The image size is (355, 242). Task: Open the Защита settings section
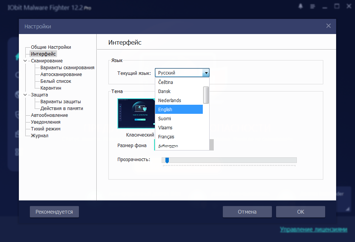click(x=39, y=95)
